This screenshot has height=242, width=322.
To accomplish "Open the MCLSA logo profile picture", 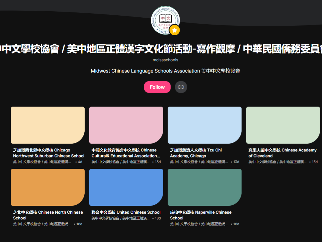I will (165, 19).
